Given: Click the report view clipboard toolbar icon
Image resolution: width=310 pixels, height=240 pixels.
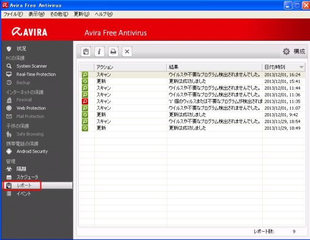Looking at the screenshot, I should click(86, 51).
